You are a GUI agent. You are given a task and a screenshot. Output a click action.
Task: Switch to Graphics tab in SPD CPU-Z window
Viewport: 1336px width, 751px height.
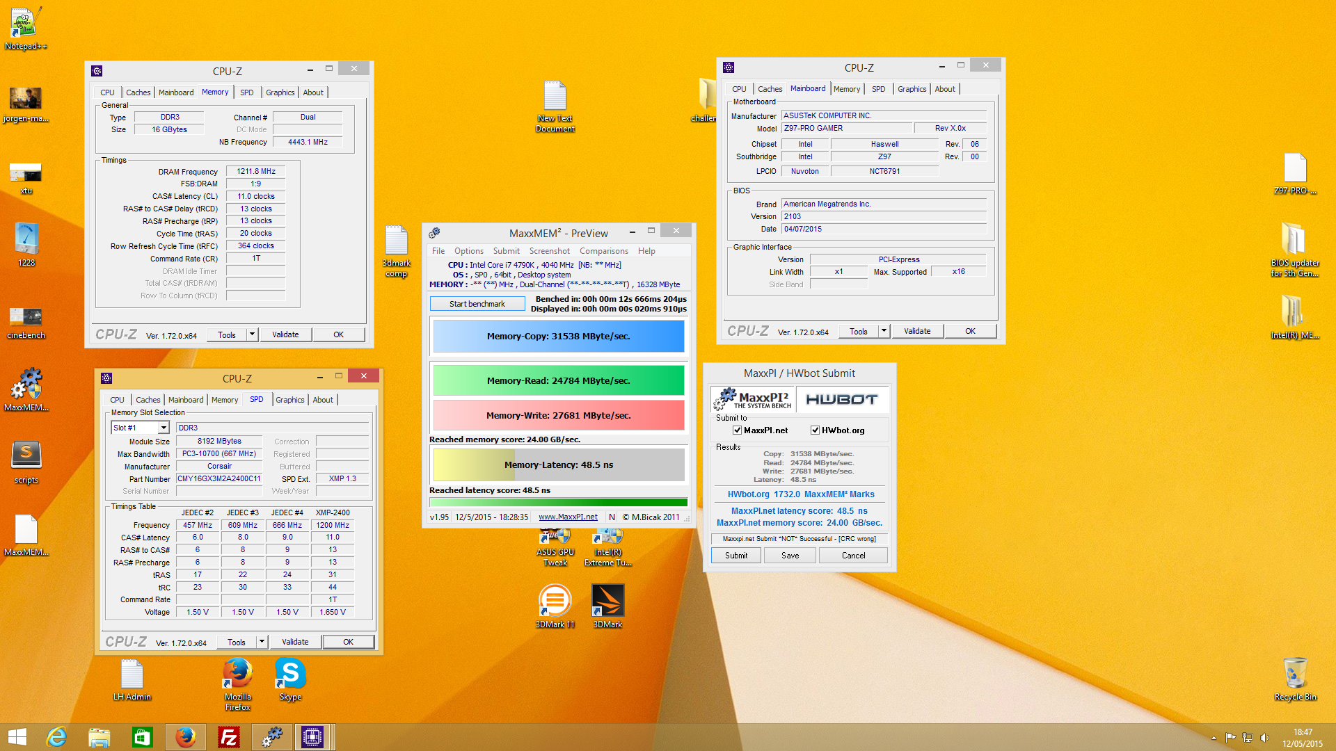(290, 400)
